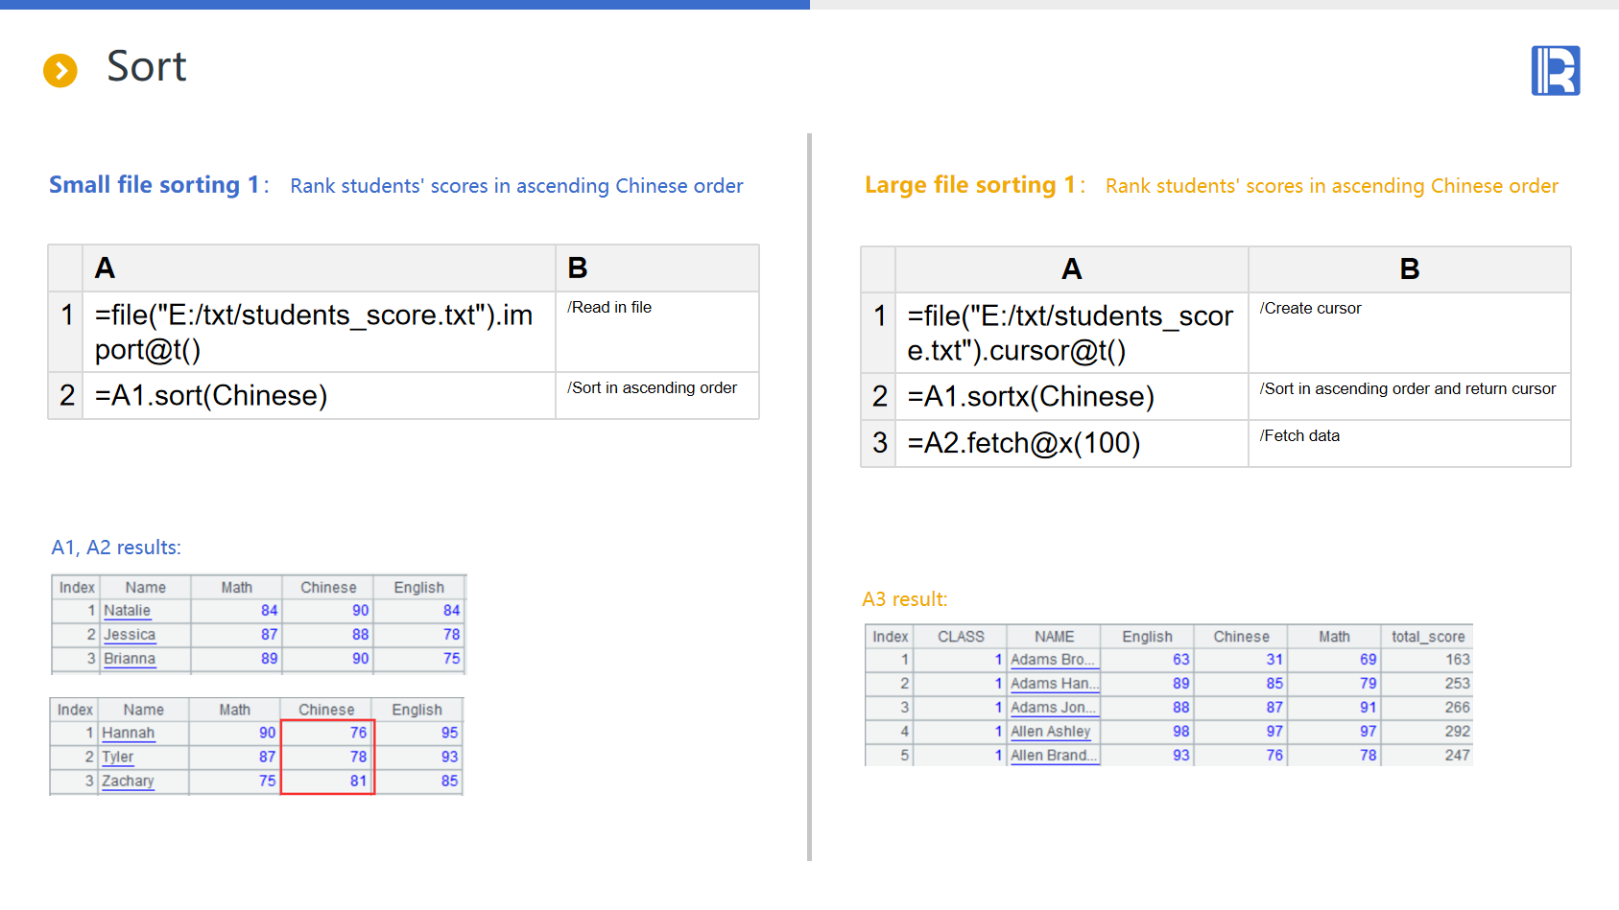This screenshot has height=910, width=1619.
Task: Click the orange arrow icon beside Sort
Action: [x=60, y=70]
